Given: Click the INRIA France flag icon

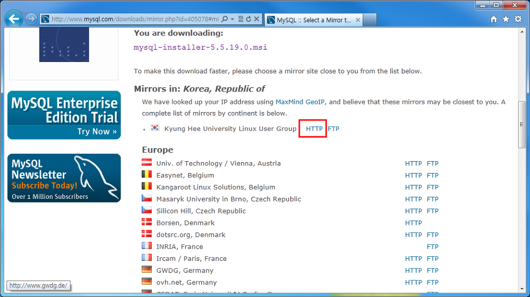Looking at the screenshot, I should point(146,246).
